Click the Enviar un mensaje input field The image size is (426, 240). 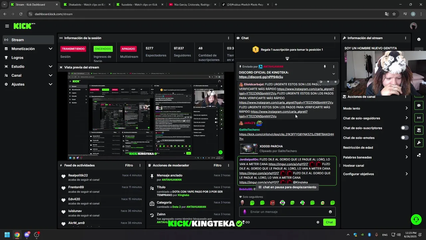[287, 212]
